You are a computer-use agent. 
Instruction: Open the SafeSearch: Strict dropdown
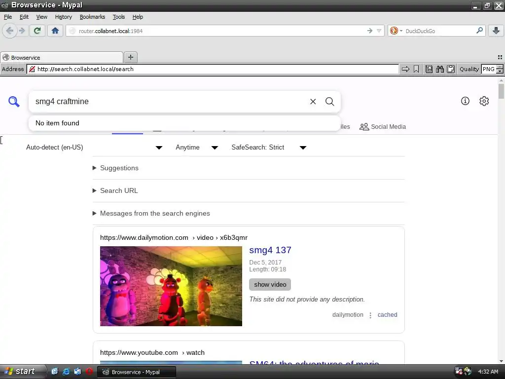269,147
